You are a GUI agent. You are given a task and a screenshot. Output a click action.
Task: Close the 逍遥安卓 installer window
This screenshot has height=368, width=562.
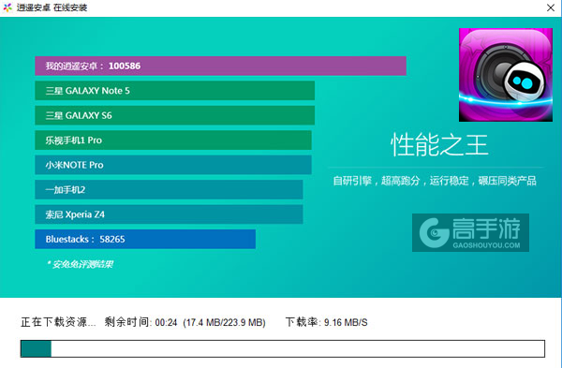[x=551, y=7]
